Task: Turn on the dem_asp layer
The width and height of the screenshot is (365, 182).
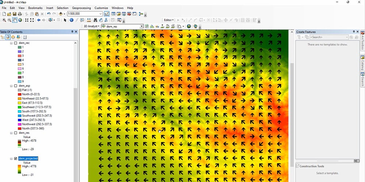Action: click(x=15, y=86)
